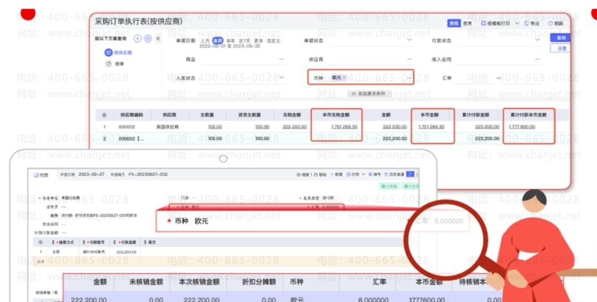Click document number FK-20230927-002
This screenshot has height=302, width=597.
pos(148,175)
